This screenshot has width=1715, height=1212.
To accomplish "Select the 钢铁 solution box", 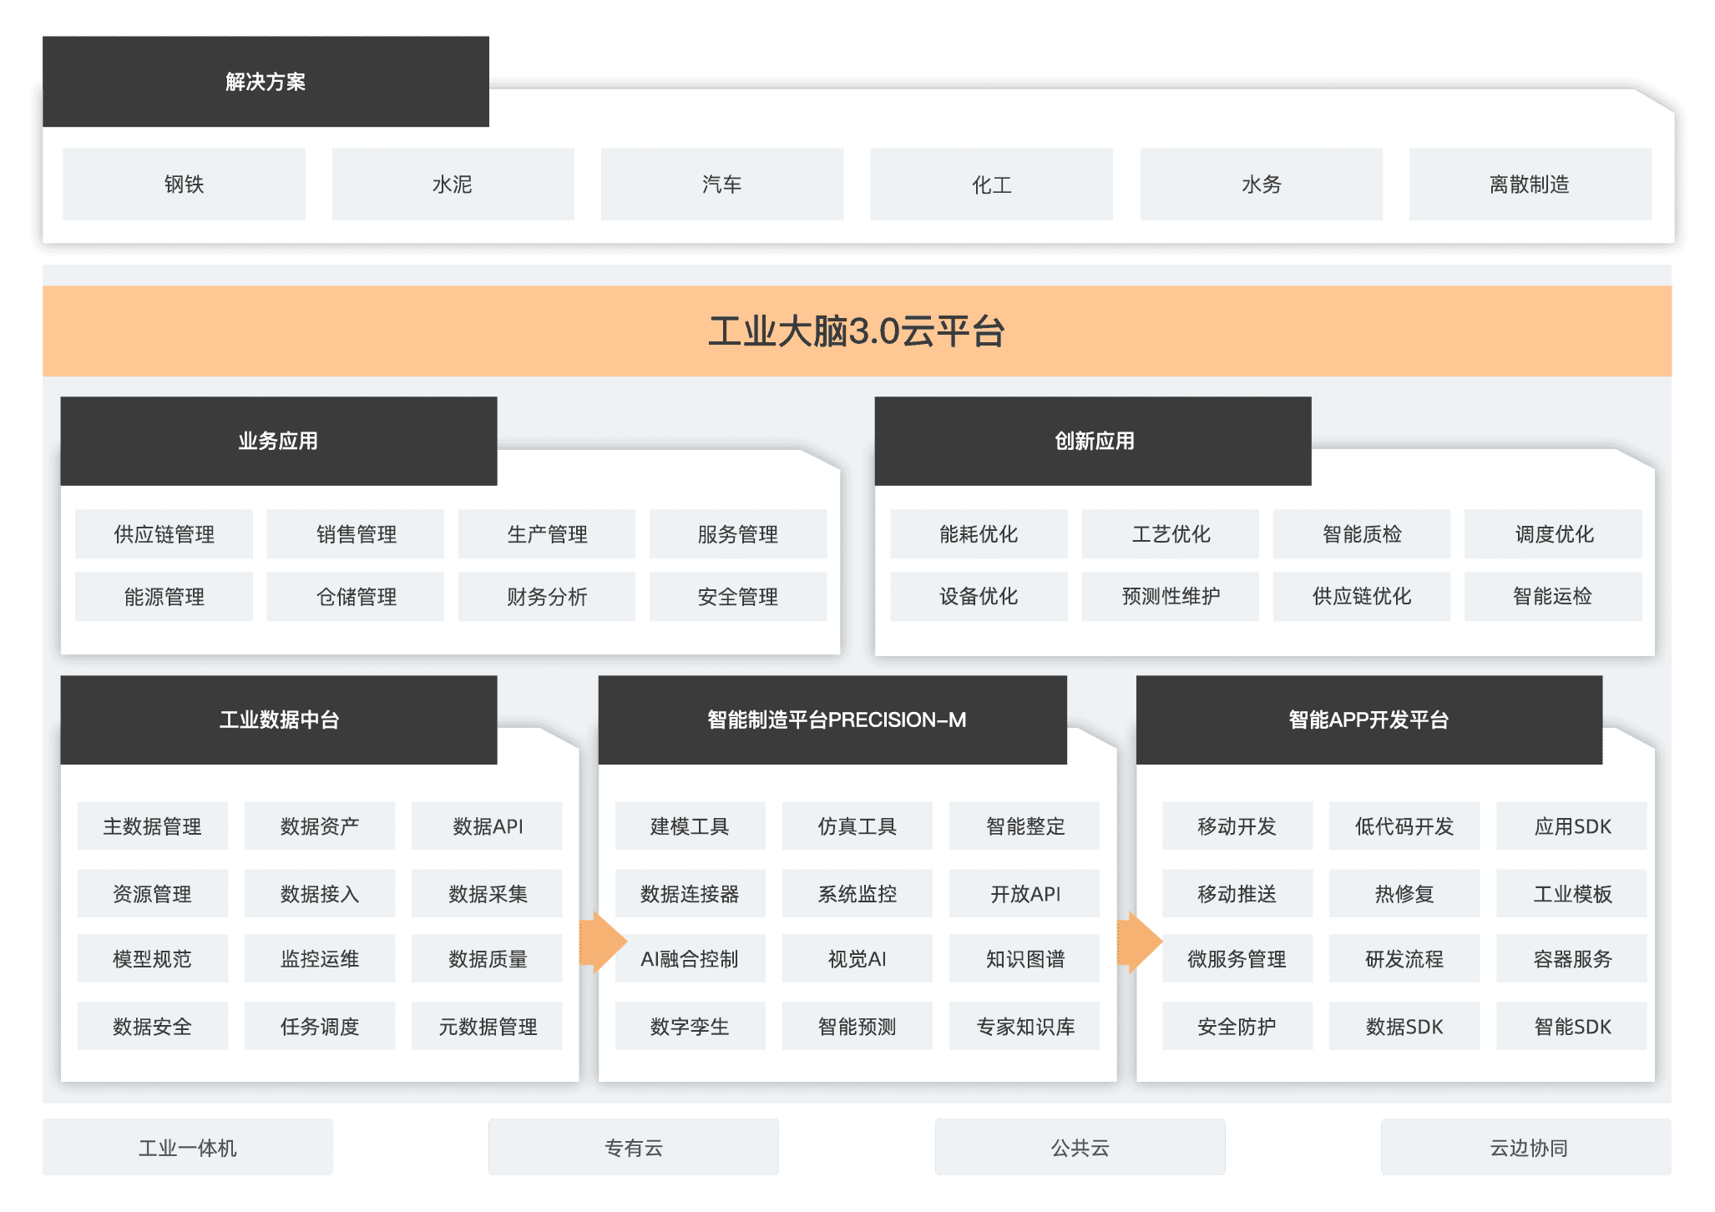I will click(184, 184).
